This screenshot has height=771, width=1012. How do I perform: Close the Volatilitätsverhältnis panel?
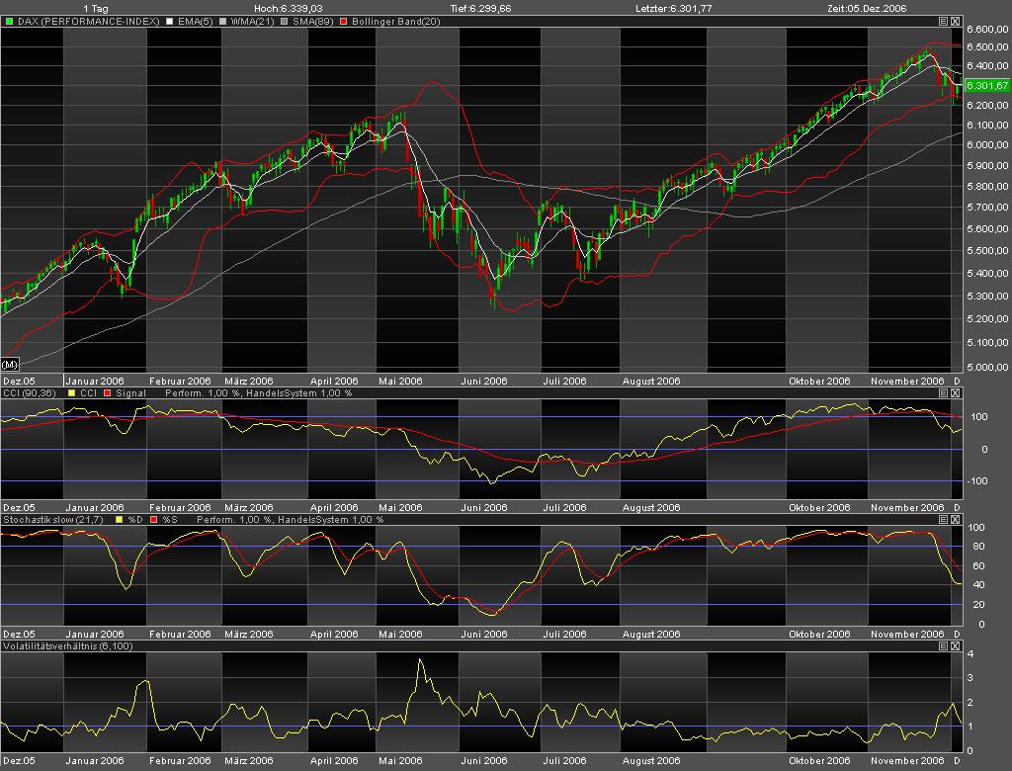coord(956,644)
